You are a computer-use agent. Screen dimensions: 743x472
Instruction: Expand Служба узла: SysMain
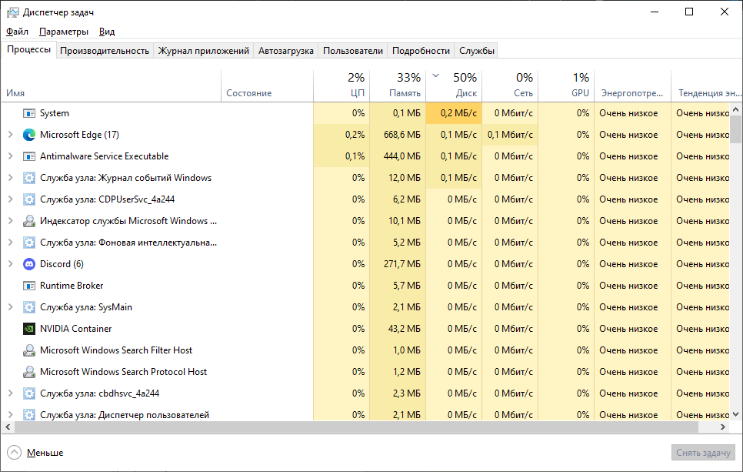pyautogui.click(x=11, y=307)
